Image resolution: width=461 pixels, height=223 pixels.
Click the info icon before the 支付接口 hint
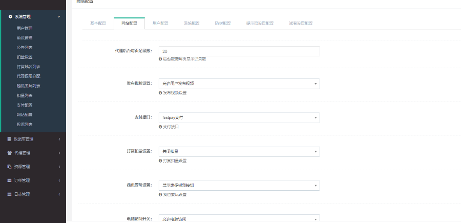[x=160, y=127]
